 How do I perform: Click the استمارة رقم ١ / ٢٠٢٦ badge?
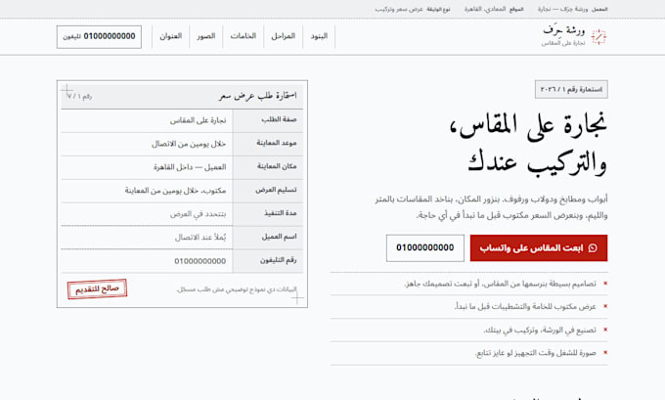coord(571,90)
